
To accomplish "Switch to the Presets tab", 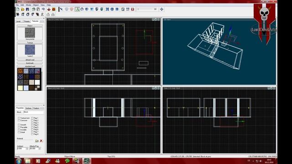I will coord(27,21).
